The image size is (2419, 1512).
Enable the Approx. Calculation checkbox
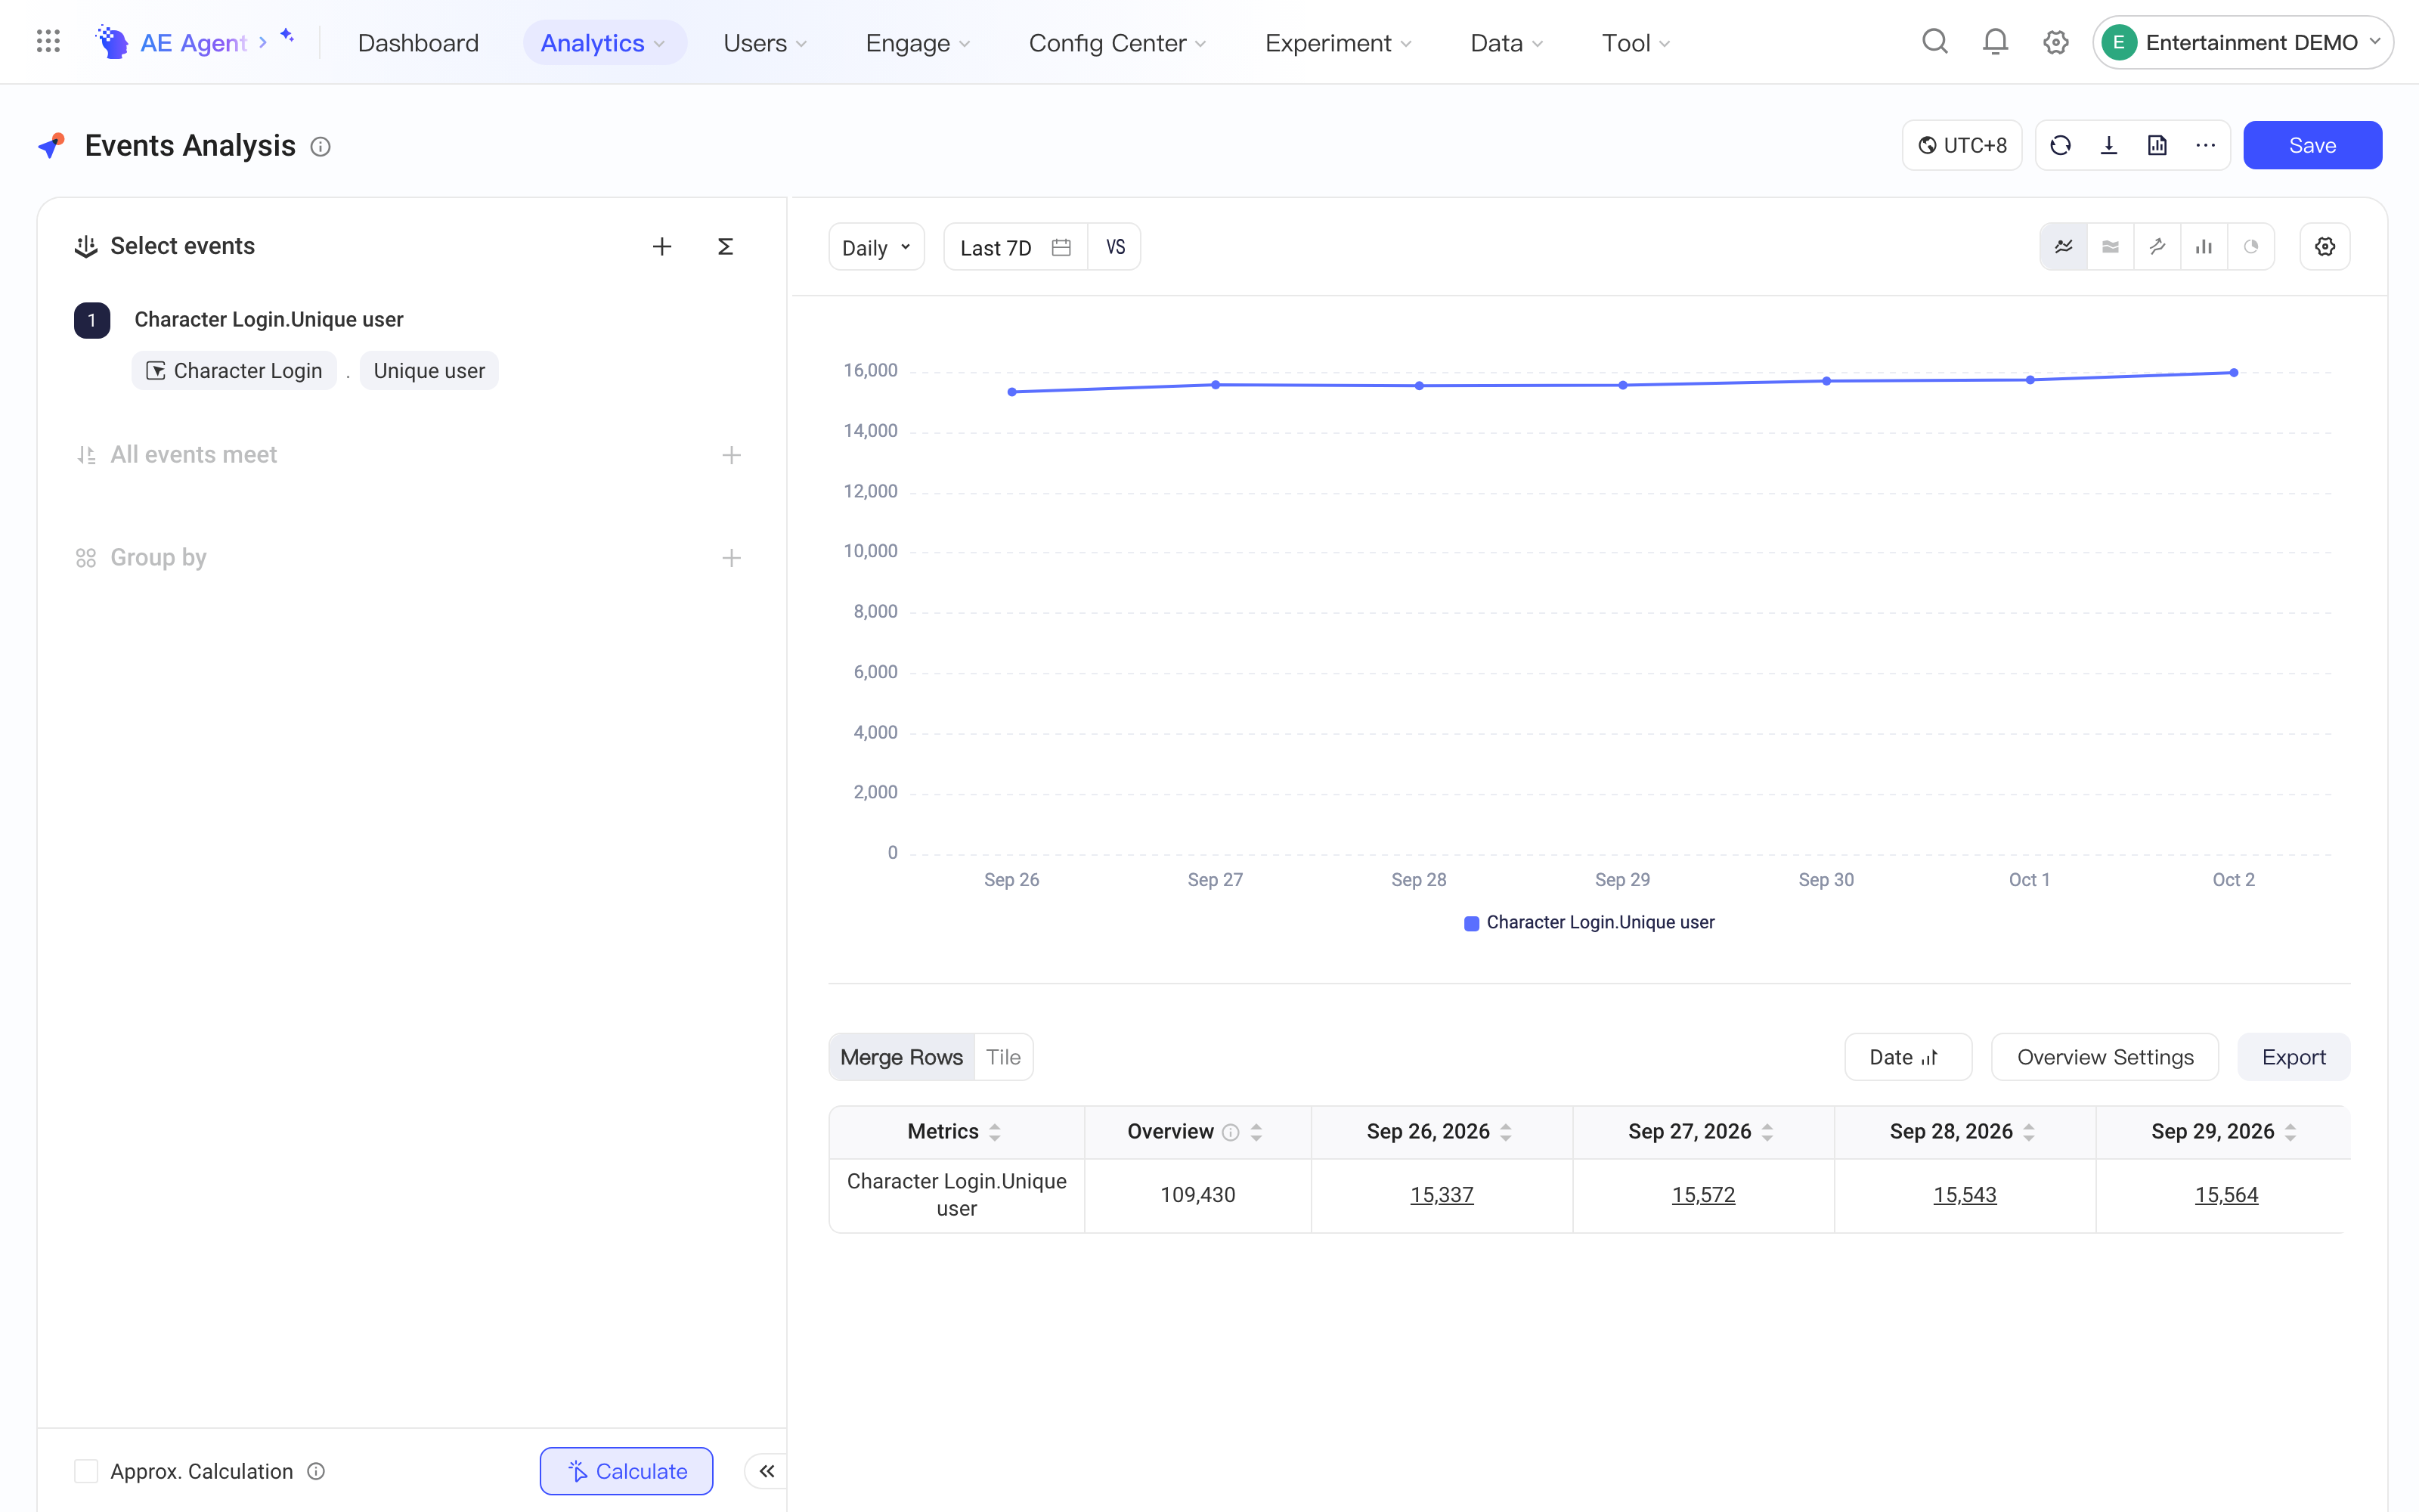86,1471
